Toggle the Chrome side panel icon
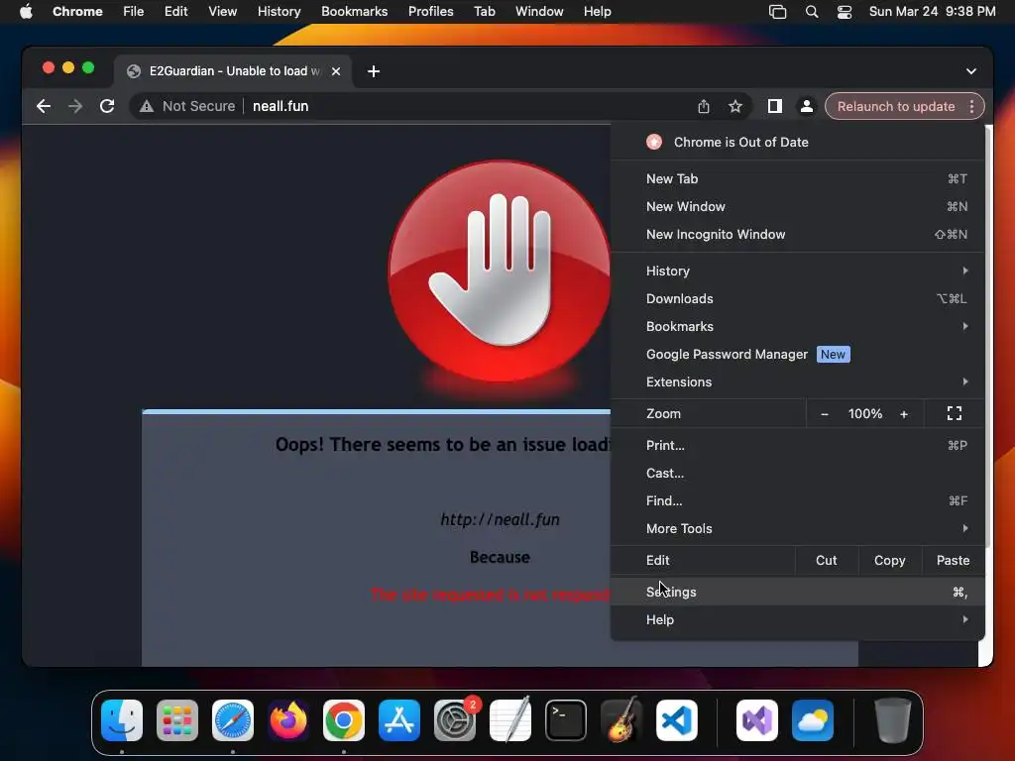The image size is (1015, 761). (x=775, y=106)
